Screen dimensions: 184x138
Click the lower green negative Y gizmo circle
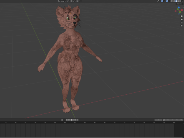pyautogui.click(x=180, y=12)
